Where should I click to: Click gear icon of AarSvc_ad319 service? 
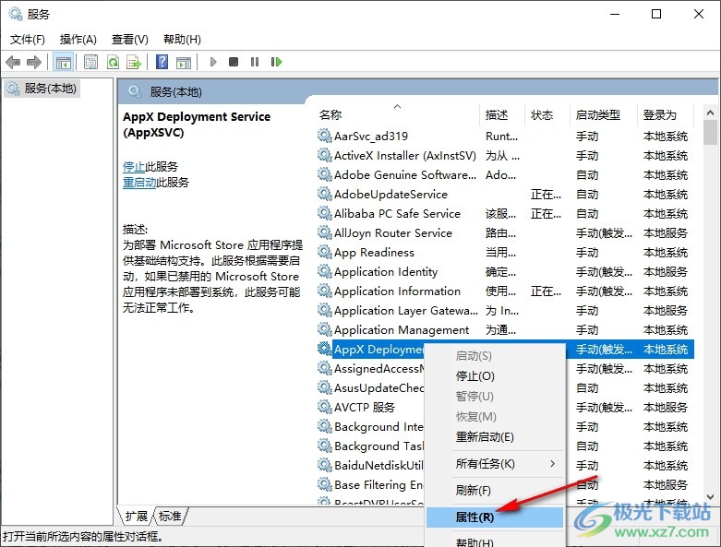pos(325,136)
